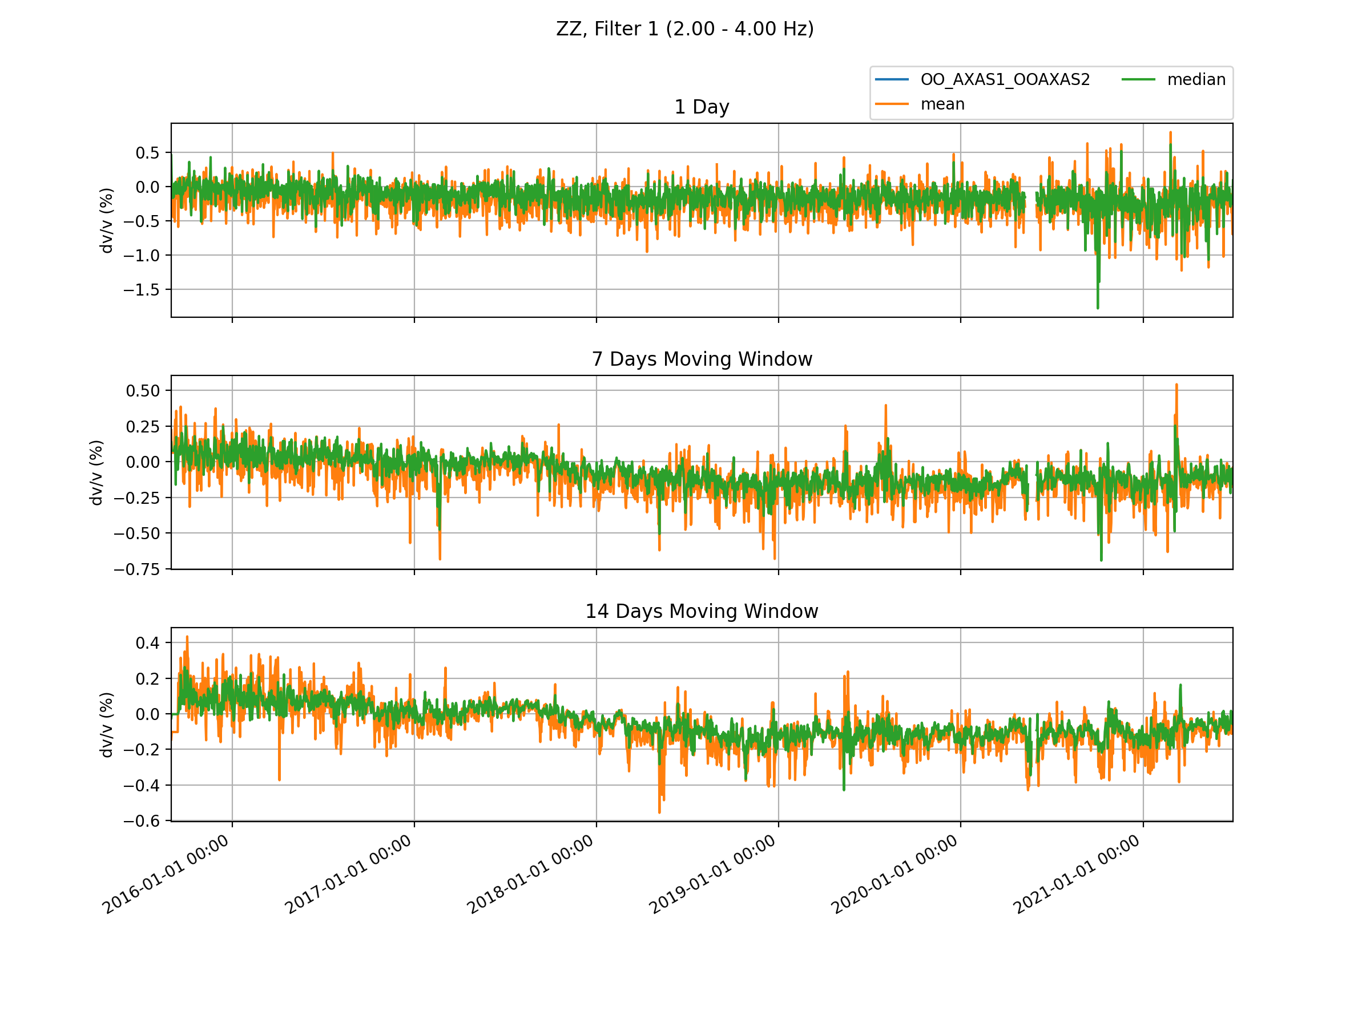Click the 2020-01-01 00:00 x-axis label
1370x1027 pixels.
pos(895,874)
